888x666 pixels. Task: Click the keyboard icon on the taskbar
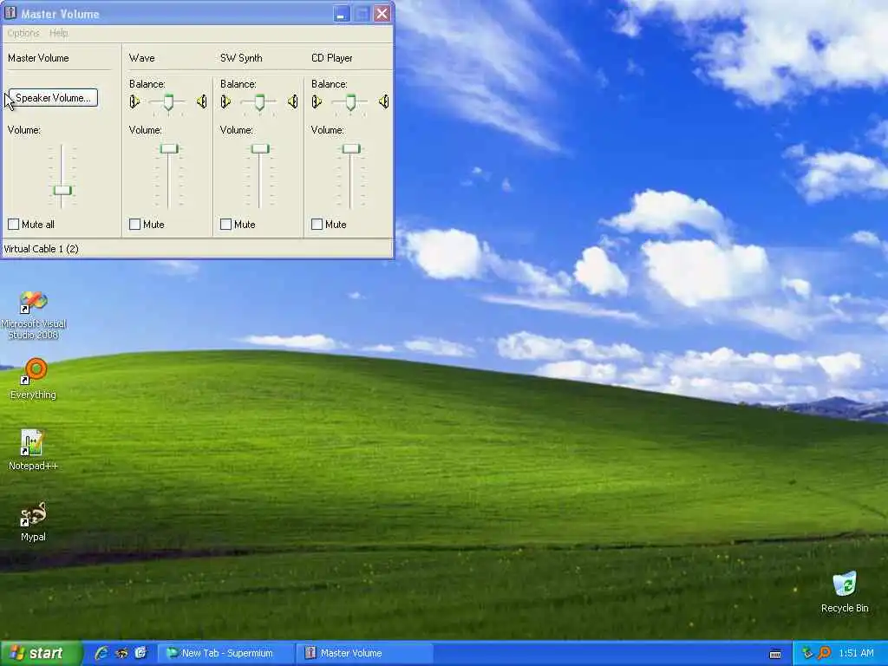coord(775,654)
